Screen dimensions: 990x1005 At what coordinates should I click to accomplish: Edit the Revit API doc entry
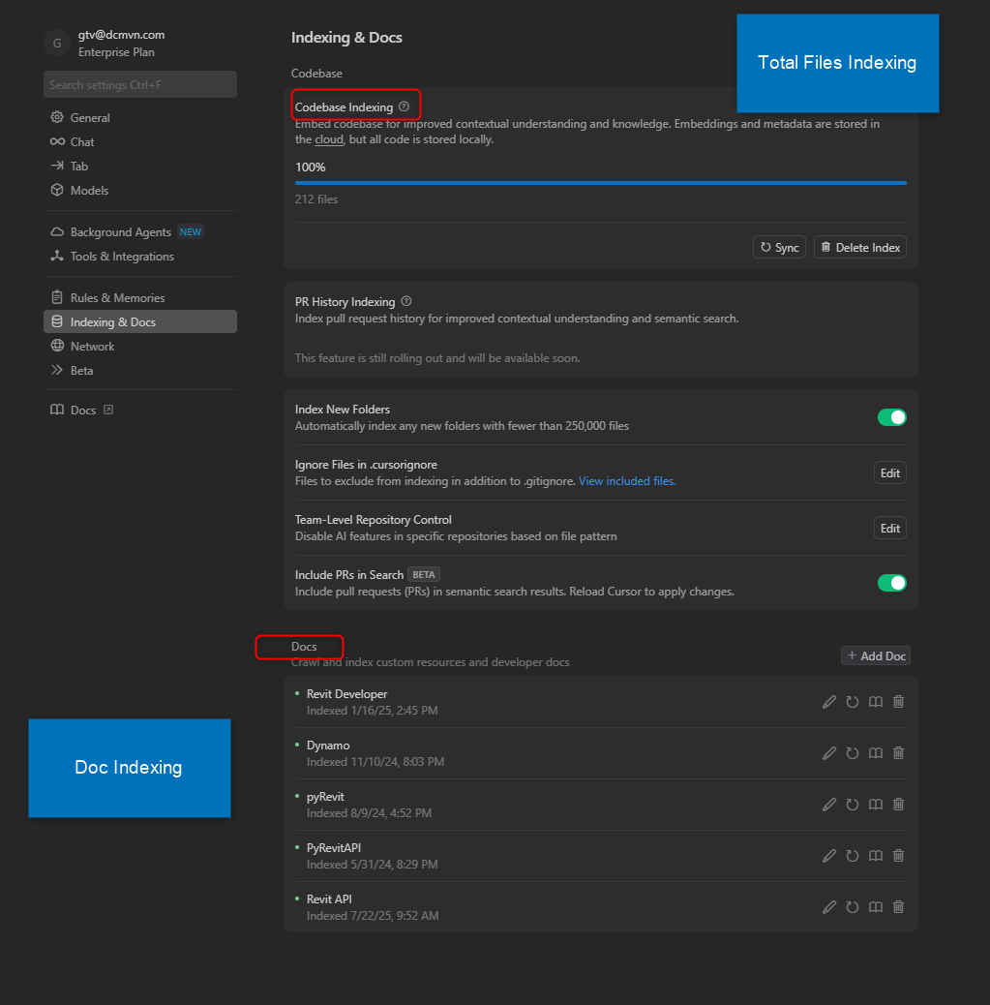click(x=829, y=907)
